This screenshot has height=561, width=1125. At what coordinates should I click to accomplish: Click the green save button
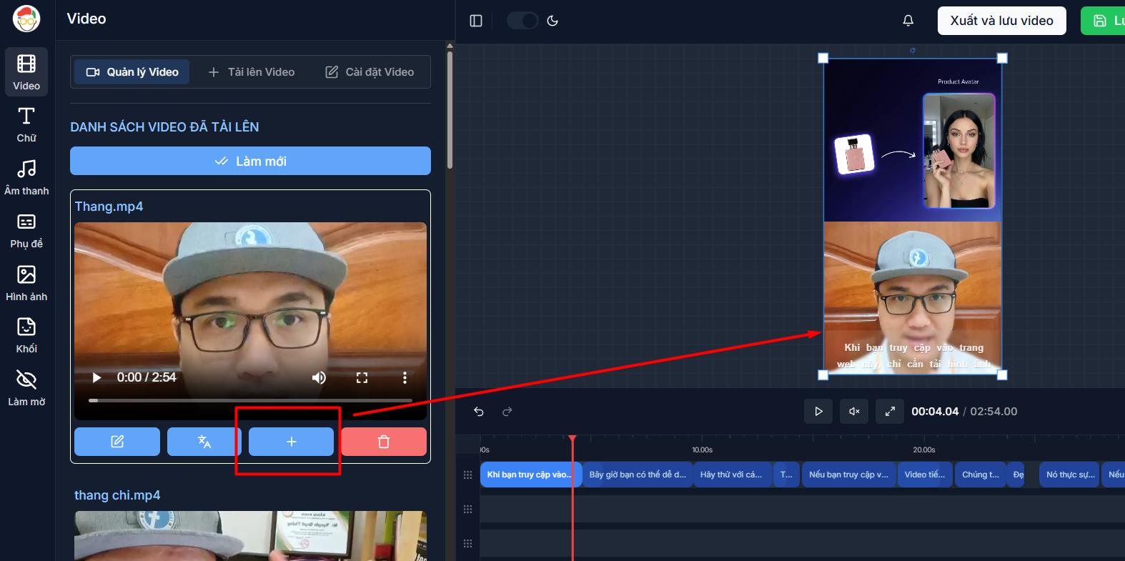pos(1104,21)
